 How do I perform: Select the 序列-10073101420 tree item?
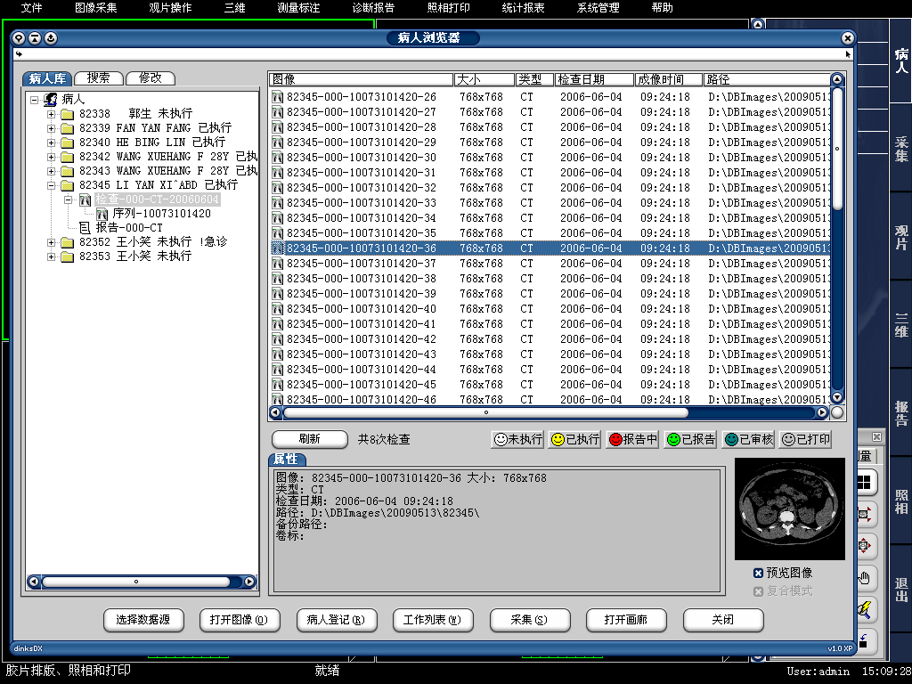pos(162,214)
